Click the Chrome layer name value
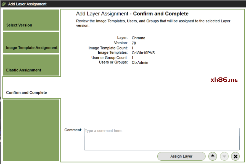 138,38
